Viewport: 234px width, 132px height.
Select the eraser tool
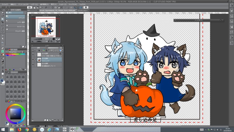point(3,48)
